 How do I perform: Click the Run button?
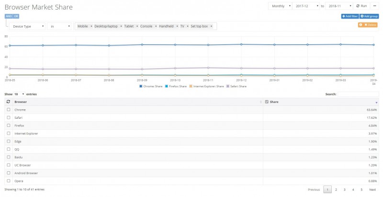pyautogui.click(x=361, y=6)
